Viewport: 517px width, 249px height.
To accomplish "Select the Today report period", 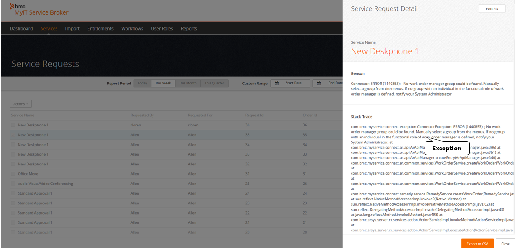I will 142,83.
